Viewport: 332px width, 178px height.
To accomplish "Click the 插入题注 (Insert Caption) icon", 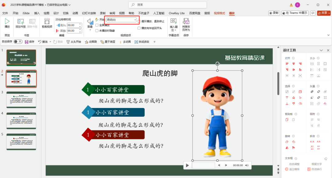I will coord(173,21).
